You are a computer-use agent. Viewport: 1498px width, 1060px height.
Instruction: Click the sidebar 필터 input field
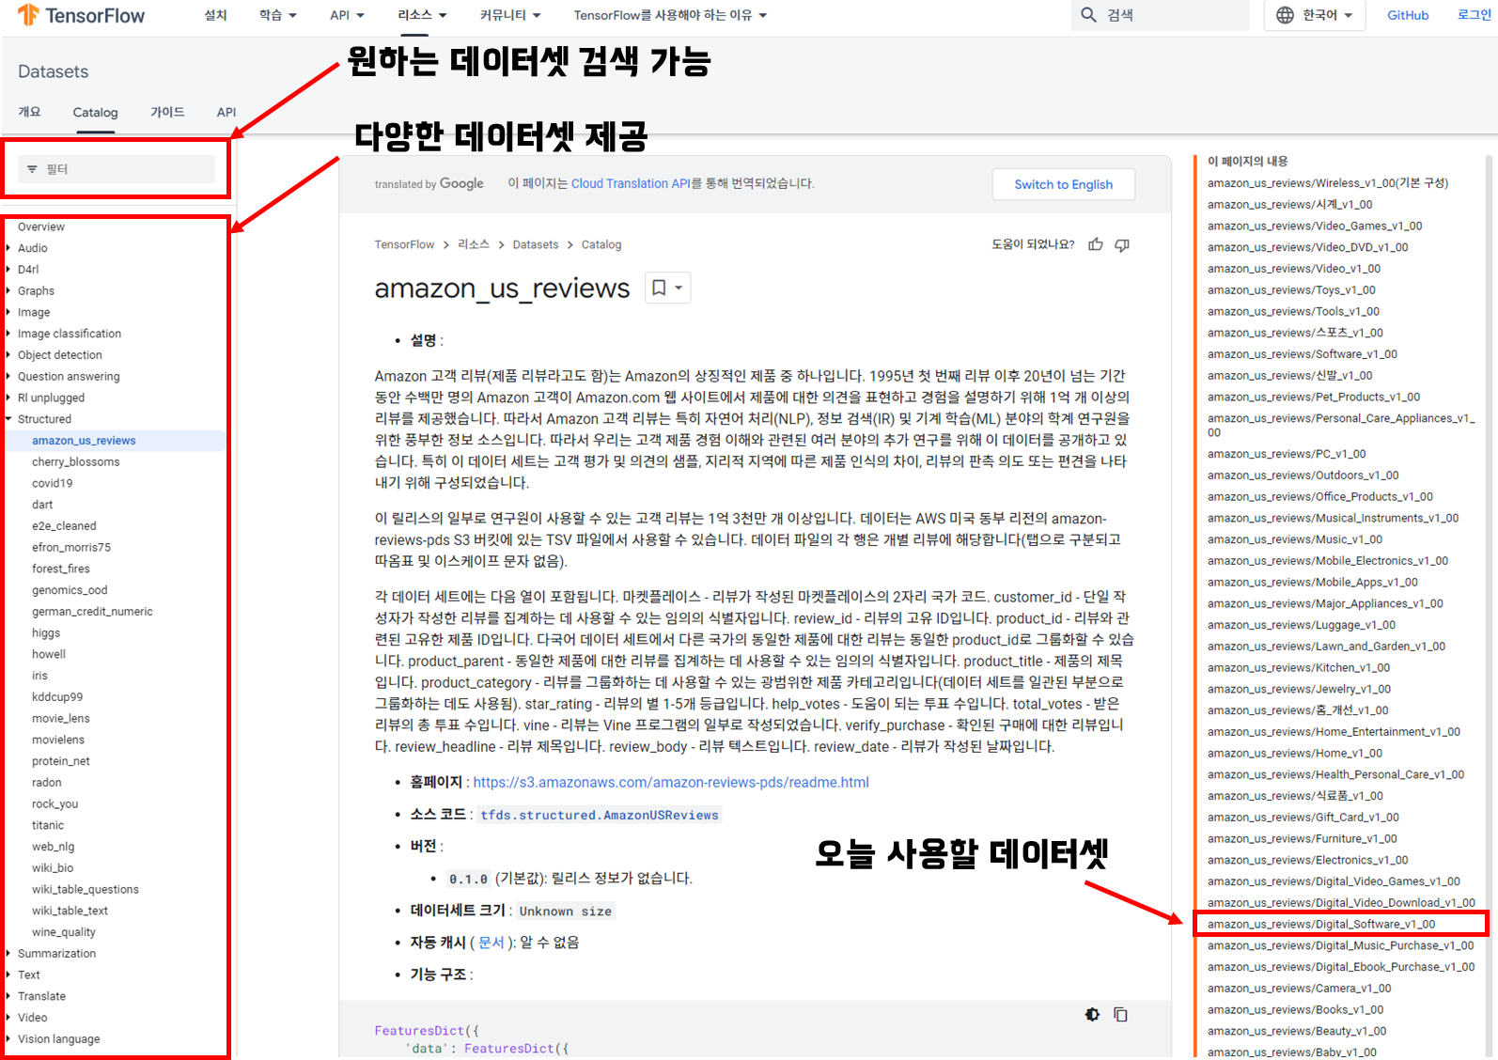[117, 169]
